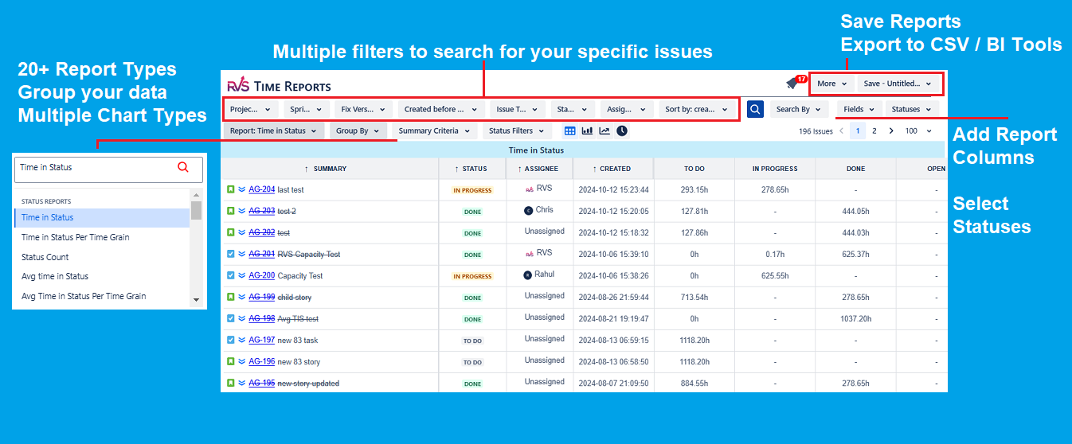Viewport: 1072px width, 444px height.
Task: Click the clock icon in report toolbar
Action: pos(622,130)
